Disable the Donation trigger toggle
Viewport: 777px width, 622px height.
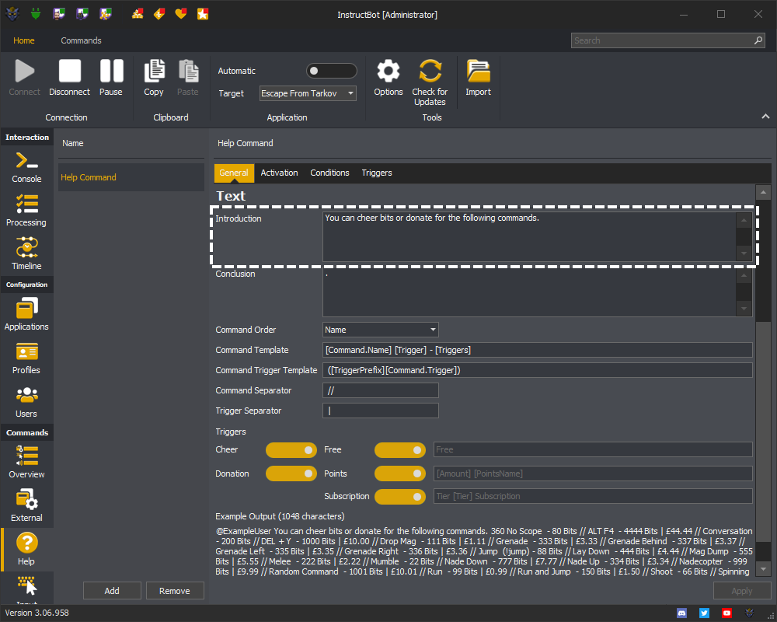pyautogui.click(x=291, y=473)
